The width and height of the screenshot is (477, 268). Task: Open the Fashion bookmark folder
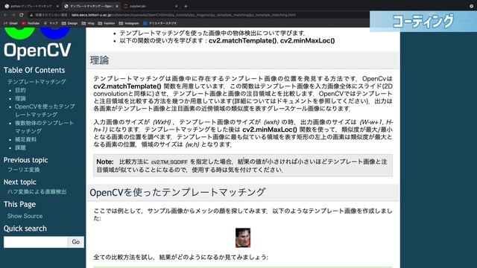click(107, 23)
